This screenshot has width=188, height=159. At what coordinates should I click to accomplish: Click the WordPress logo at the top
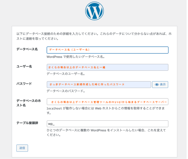click(x=94, y=11)
